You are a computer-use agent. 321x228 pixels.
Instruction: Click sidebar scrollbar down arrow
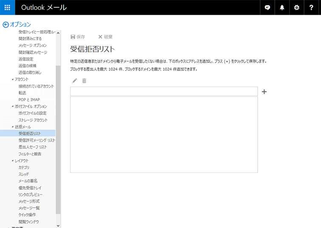(58, 225)
